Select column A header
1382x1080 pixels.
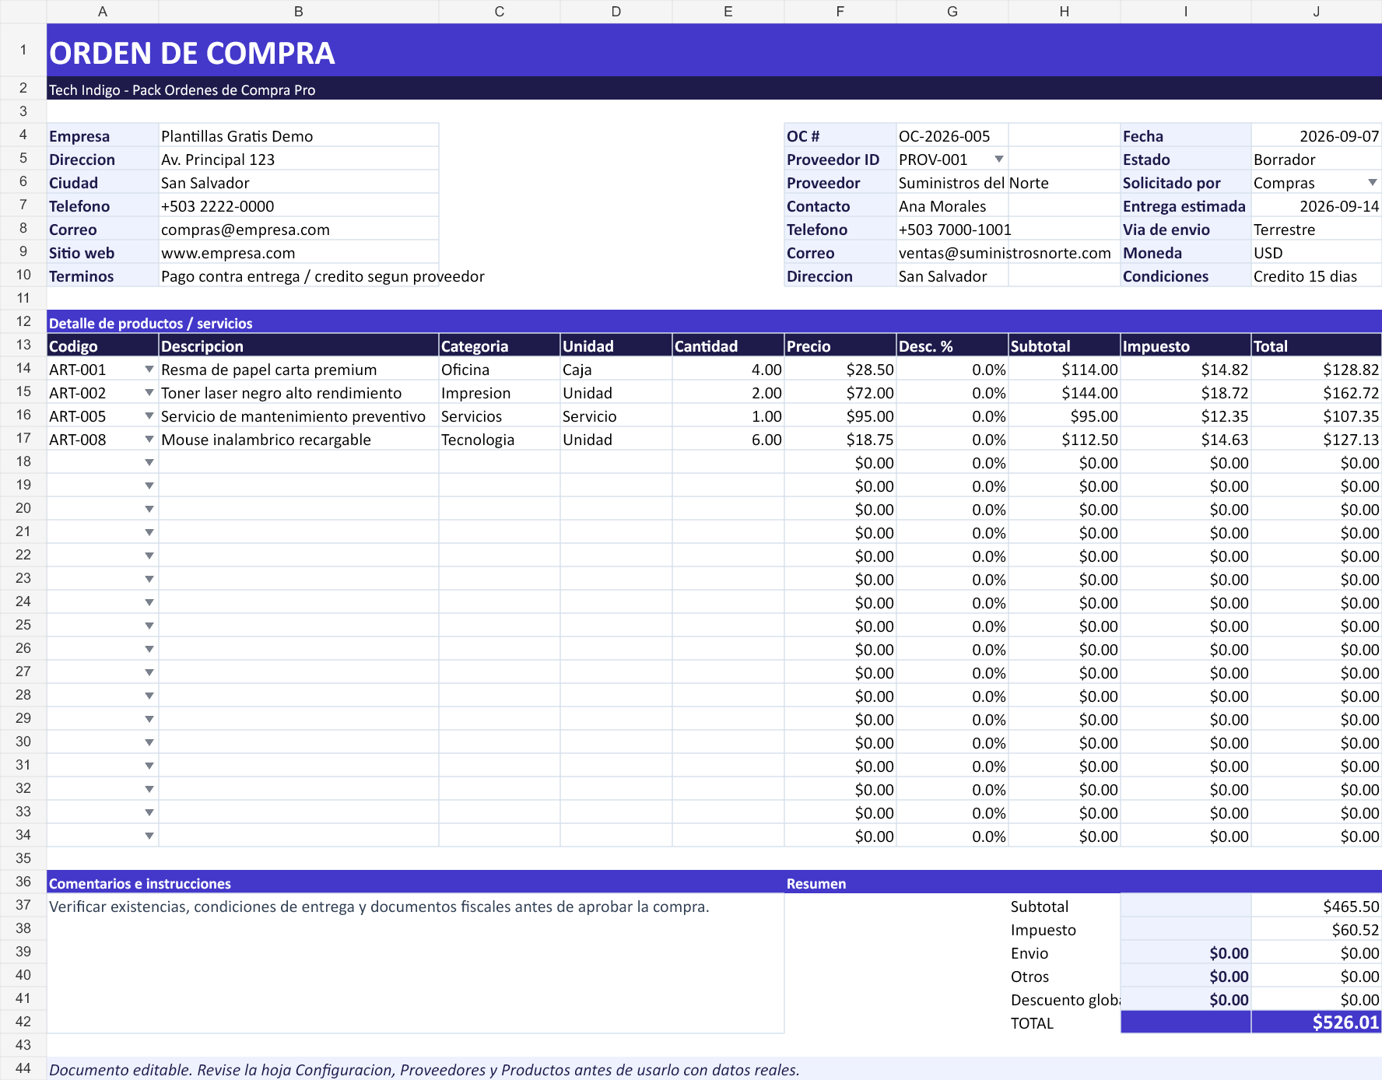tap(103, 12)
